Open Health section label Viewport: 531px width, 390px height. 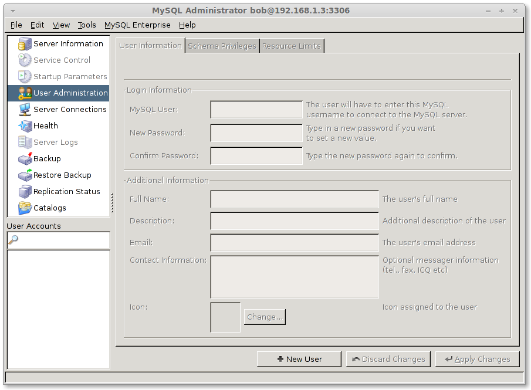point(46,126)
